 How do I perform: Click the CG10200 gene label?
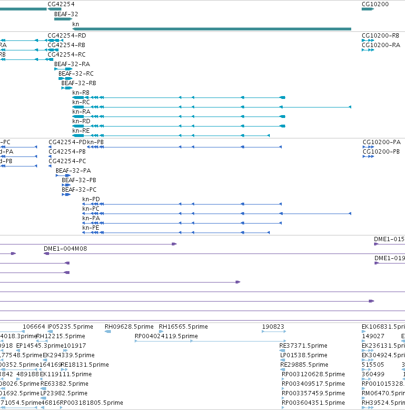pos(375,4)
